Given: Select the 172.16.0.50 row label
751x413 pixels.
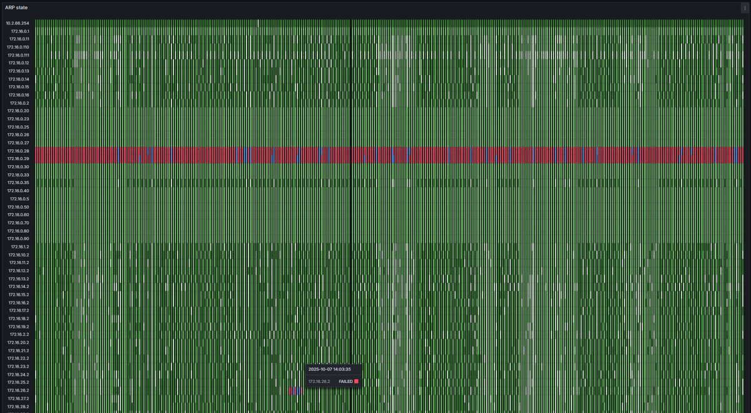Looking at the screenshot, I should pyautogui.click(x=18, y=206).
